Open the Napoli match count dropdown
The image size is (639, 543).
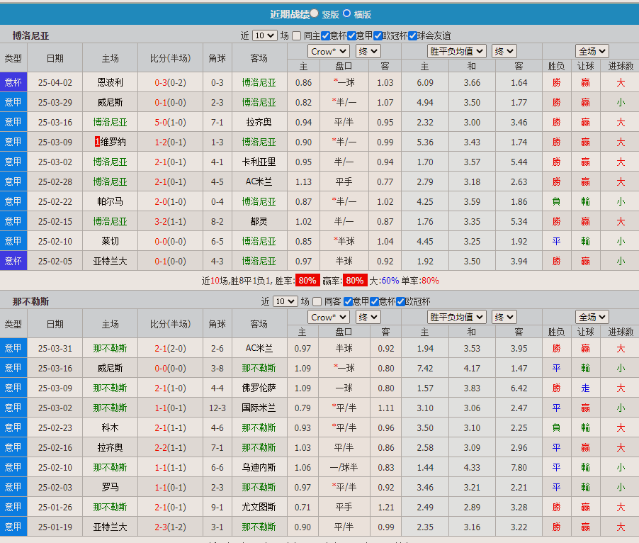(285, 301)
